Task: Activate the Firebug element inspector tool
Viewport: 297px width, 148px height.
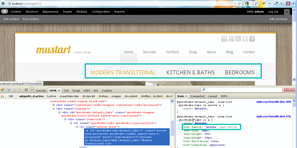Action: click(9, 90)
